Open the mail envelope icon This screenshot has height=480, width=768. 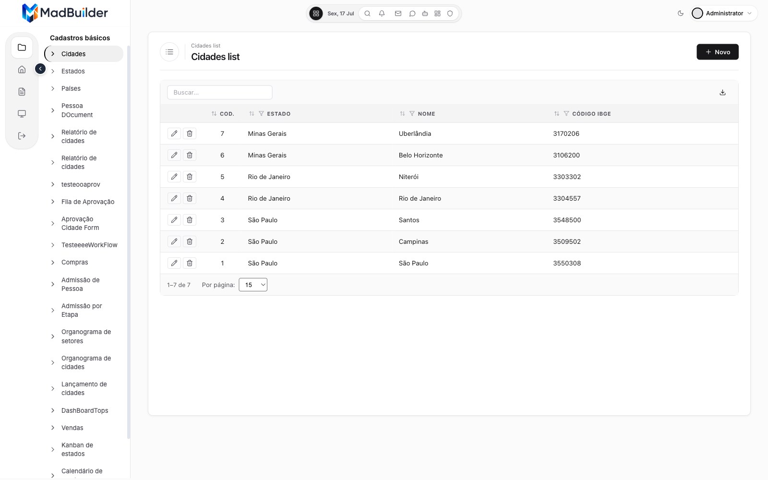pos(398,13)
